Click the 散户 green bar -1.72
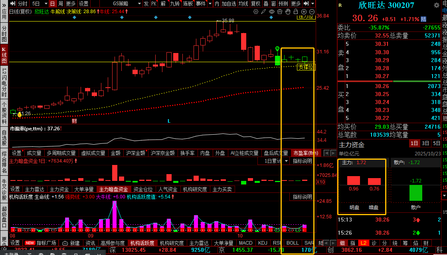447x255 pixels. [x=415, y=193]
